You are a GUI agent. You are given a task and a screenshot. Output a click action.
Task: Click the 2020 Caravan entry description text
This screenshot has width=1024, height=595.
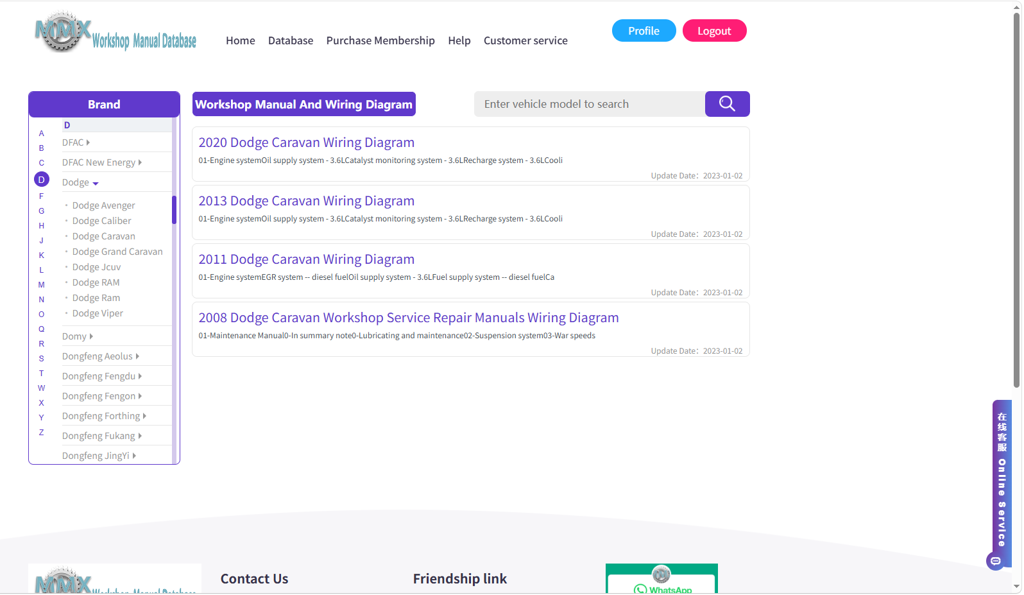[380, 160]
